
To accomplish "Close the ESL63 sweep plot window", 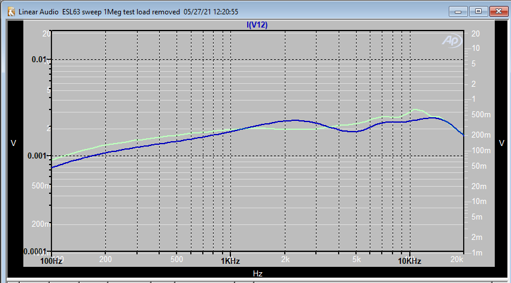I will [498, 11].
